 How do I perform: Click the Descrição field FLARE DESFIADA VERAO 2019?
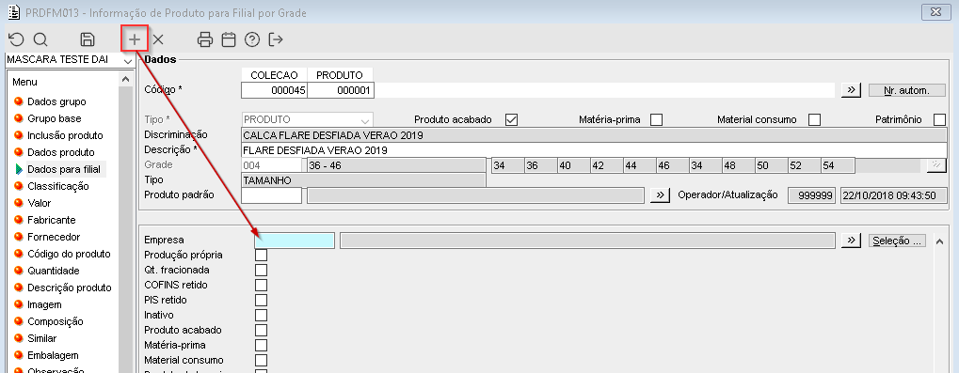coord(594,150)
